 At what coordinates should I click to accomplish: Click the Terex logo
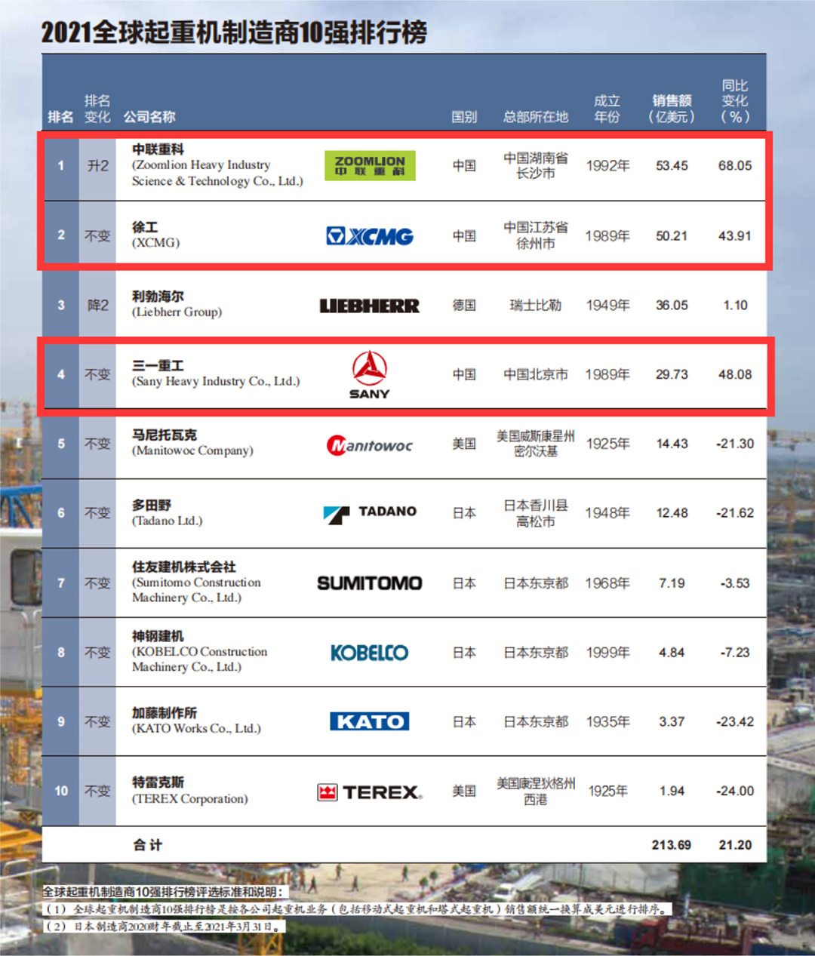click(370, 792)
